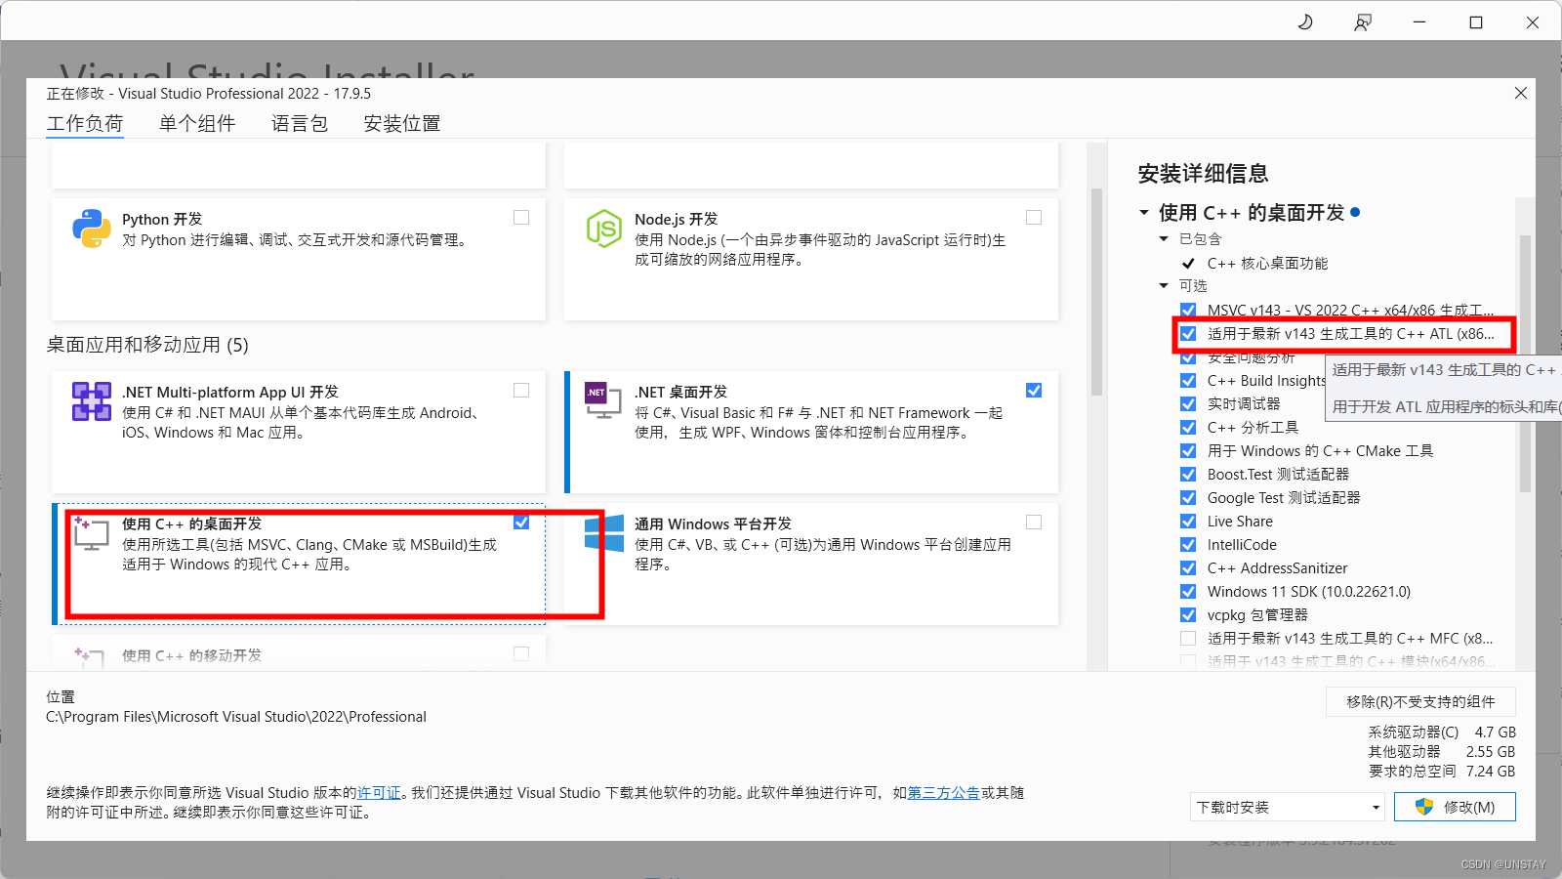Click the Python development workload icon
Viewport: 1562px width, 879px height.
[91, 230]
